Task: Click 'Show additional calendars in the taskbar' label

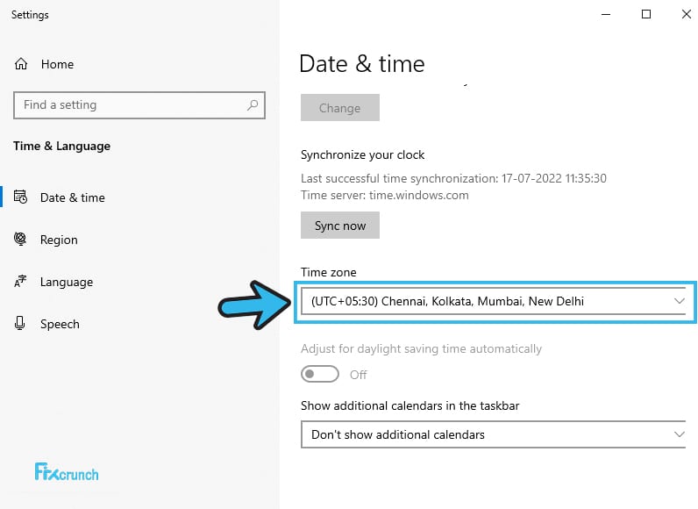Action: [410, 405]
